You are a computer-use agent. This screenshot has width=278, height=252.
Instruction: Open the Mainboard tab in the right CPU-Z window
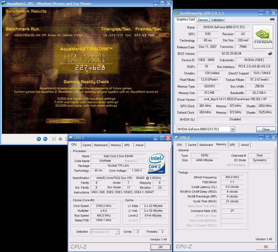[x=206, y=145]
